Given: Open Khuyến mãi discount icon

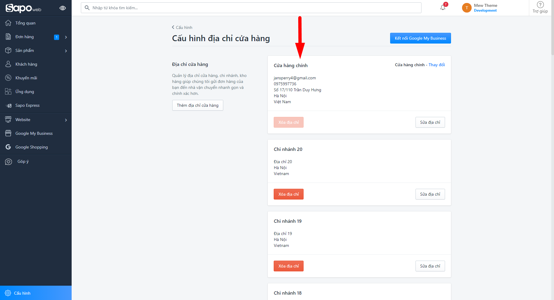Looking at the screenshot, I should coord(8,78).
